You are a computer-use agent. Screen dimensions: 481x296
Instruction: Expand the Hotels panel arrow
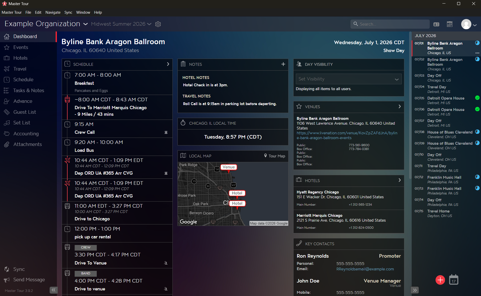click(399, 180)
